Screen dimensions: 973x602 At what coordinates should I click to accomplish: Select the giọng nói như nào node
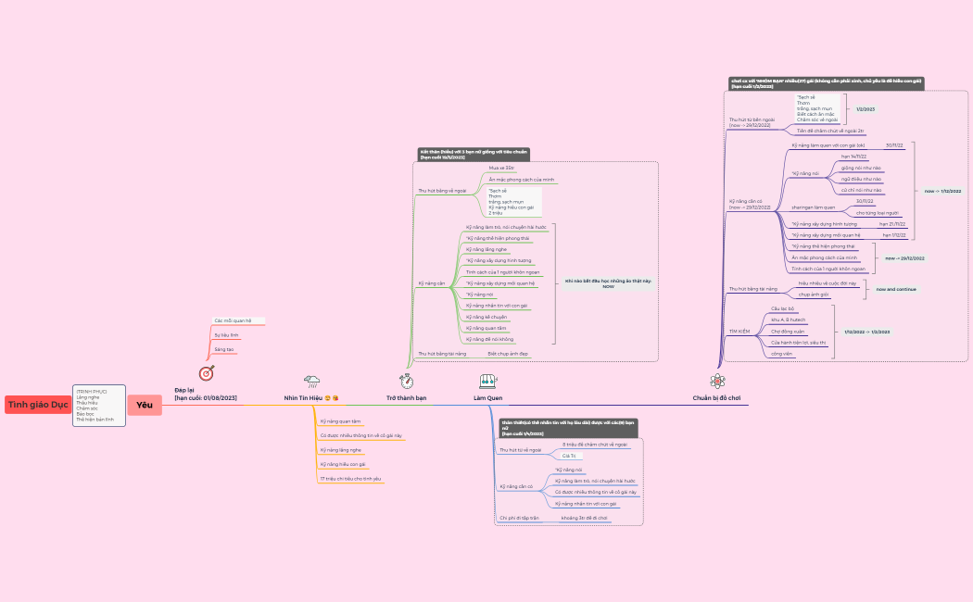861,168
